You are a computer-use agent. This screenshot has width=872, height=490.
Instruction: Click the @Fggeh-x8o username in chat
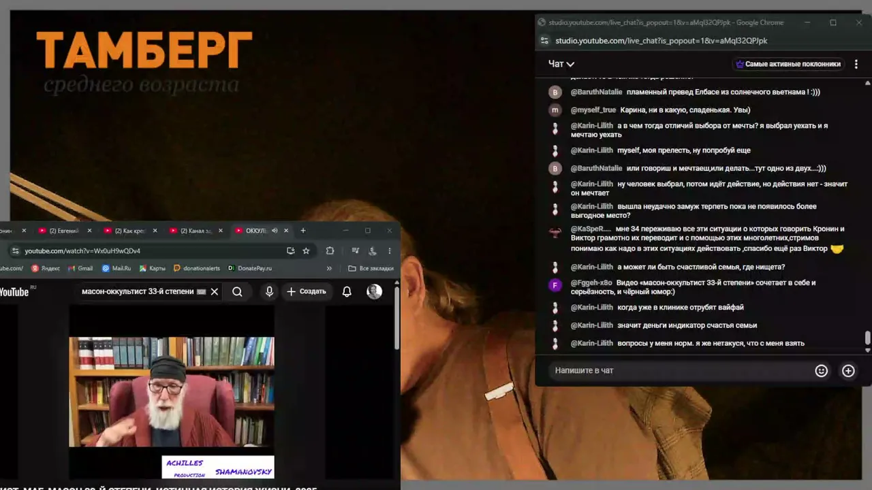point(591,282)
